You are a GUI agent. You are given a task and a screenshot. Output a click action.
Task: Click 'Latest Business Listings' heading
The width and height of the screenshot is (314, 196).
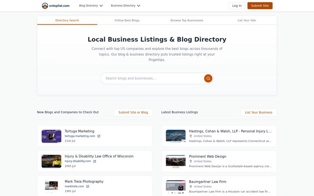[x=179, y=112]
